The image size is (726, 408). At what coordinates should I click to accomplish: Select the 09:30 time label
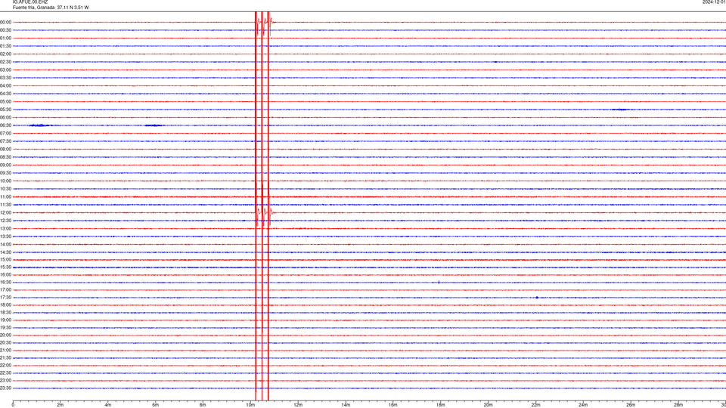coord(5,173)
